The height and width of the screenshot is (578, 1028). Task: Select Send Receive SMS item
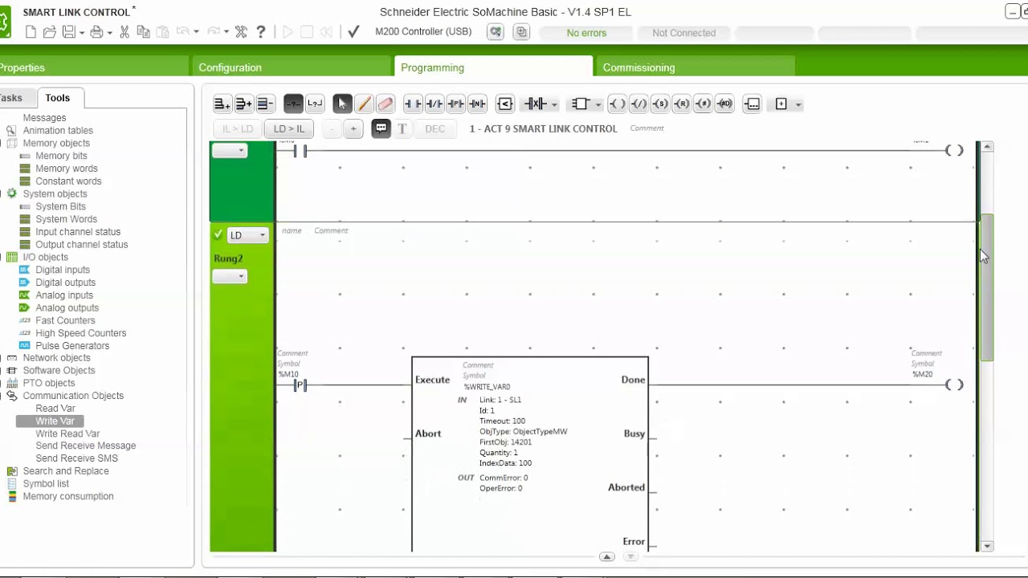(x=76, y=458)
